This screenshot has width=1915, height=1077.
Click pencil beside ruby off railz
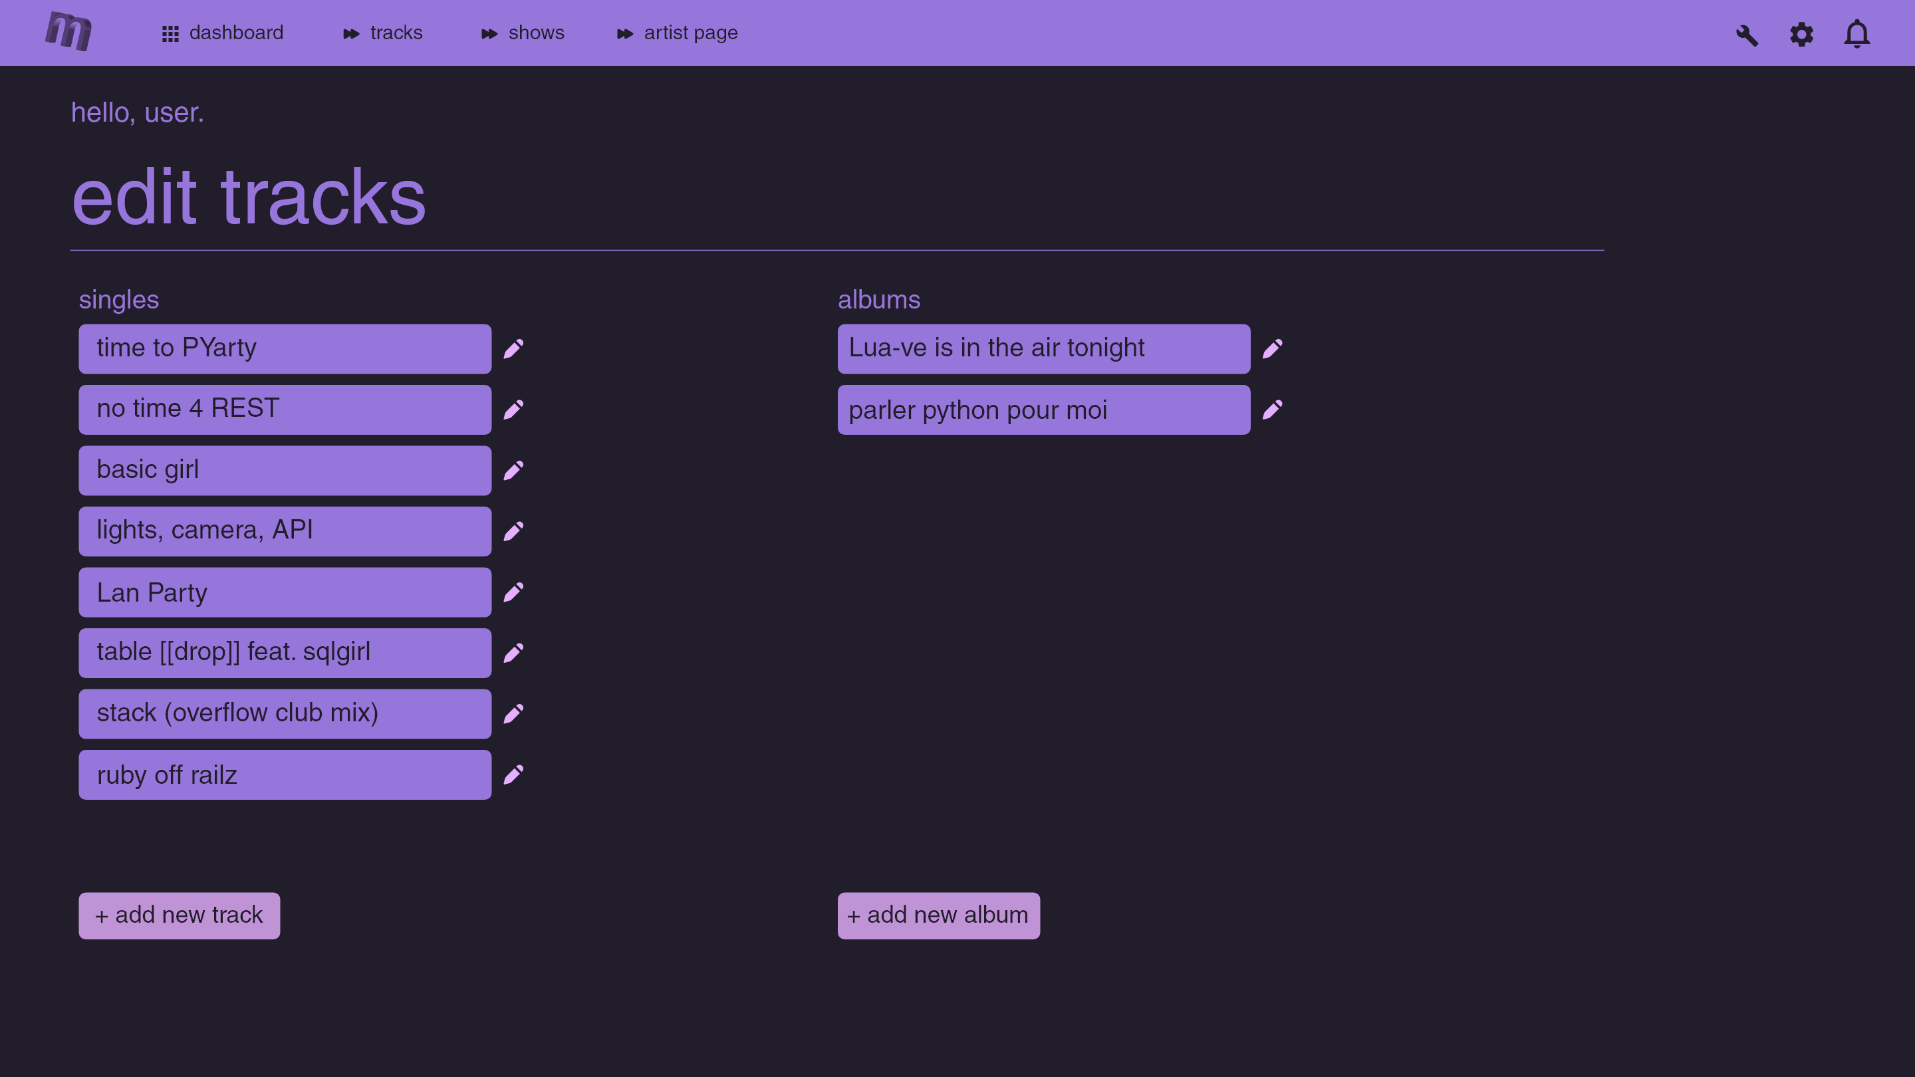click(513, 775)
